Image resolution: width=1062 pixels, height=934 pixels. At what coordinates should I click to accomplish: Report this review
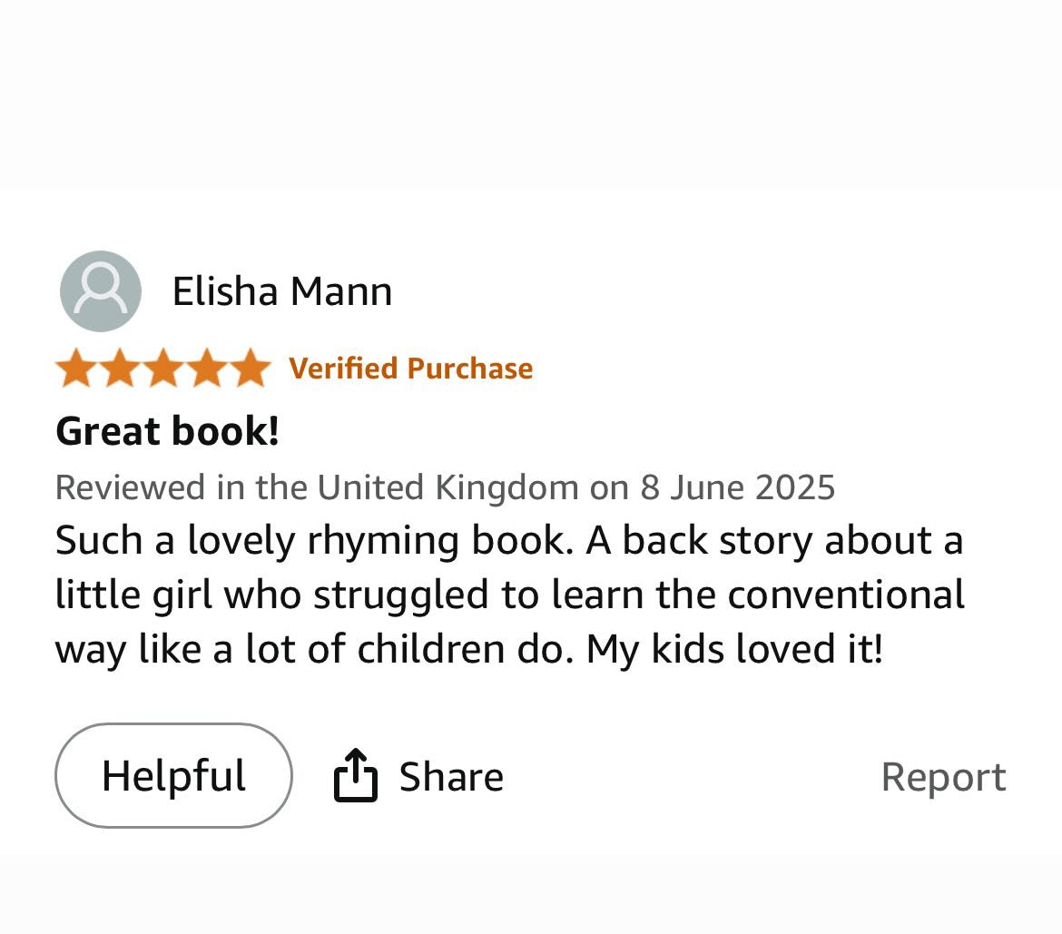tap(943, 778)
